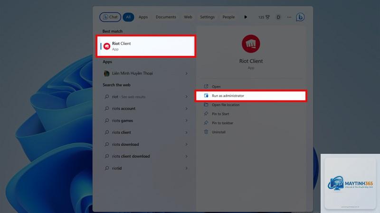Expand riots account chevron
The image size is (380, 213).
186,108
